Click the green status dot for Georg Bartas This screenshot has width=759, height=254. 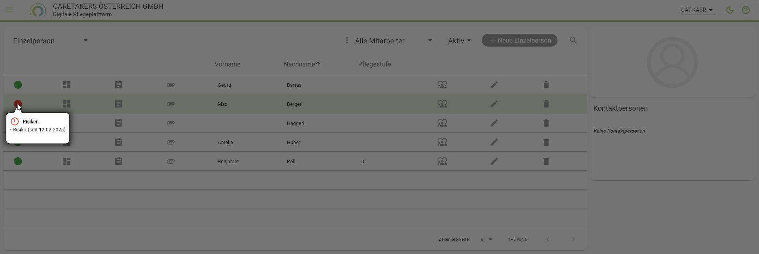18,85
